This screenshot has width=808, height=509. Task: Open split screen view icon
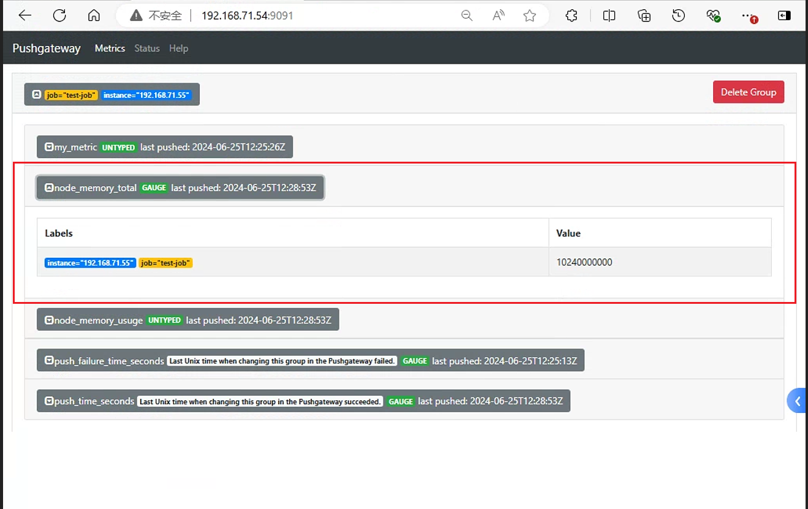click(609, 16)
